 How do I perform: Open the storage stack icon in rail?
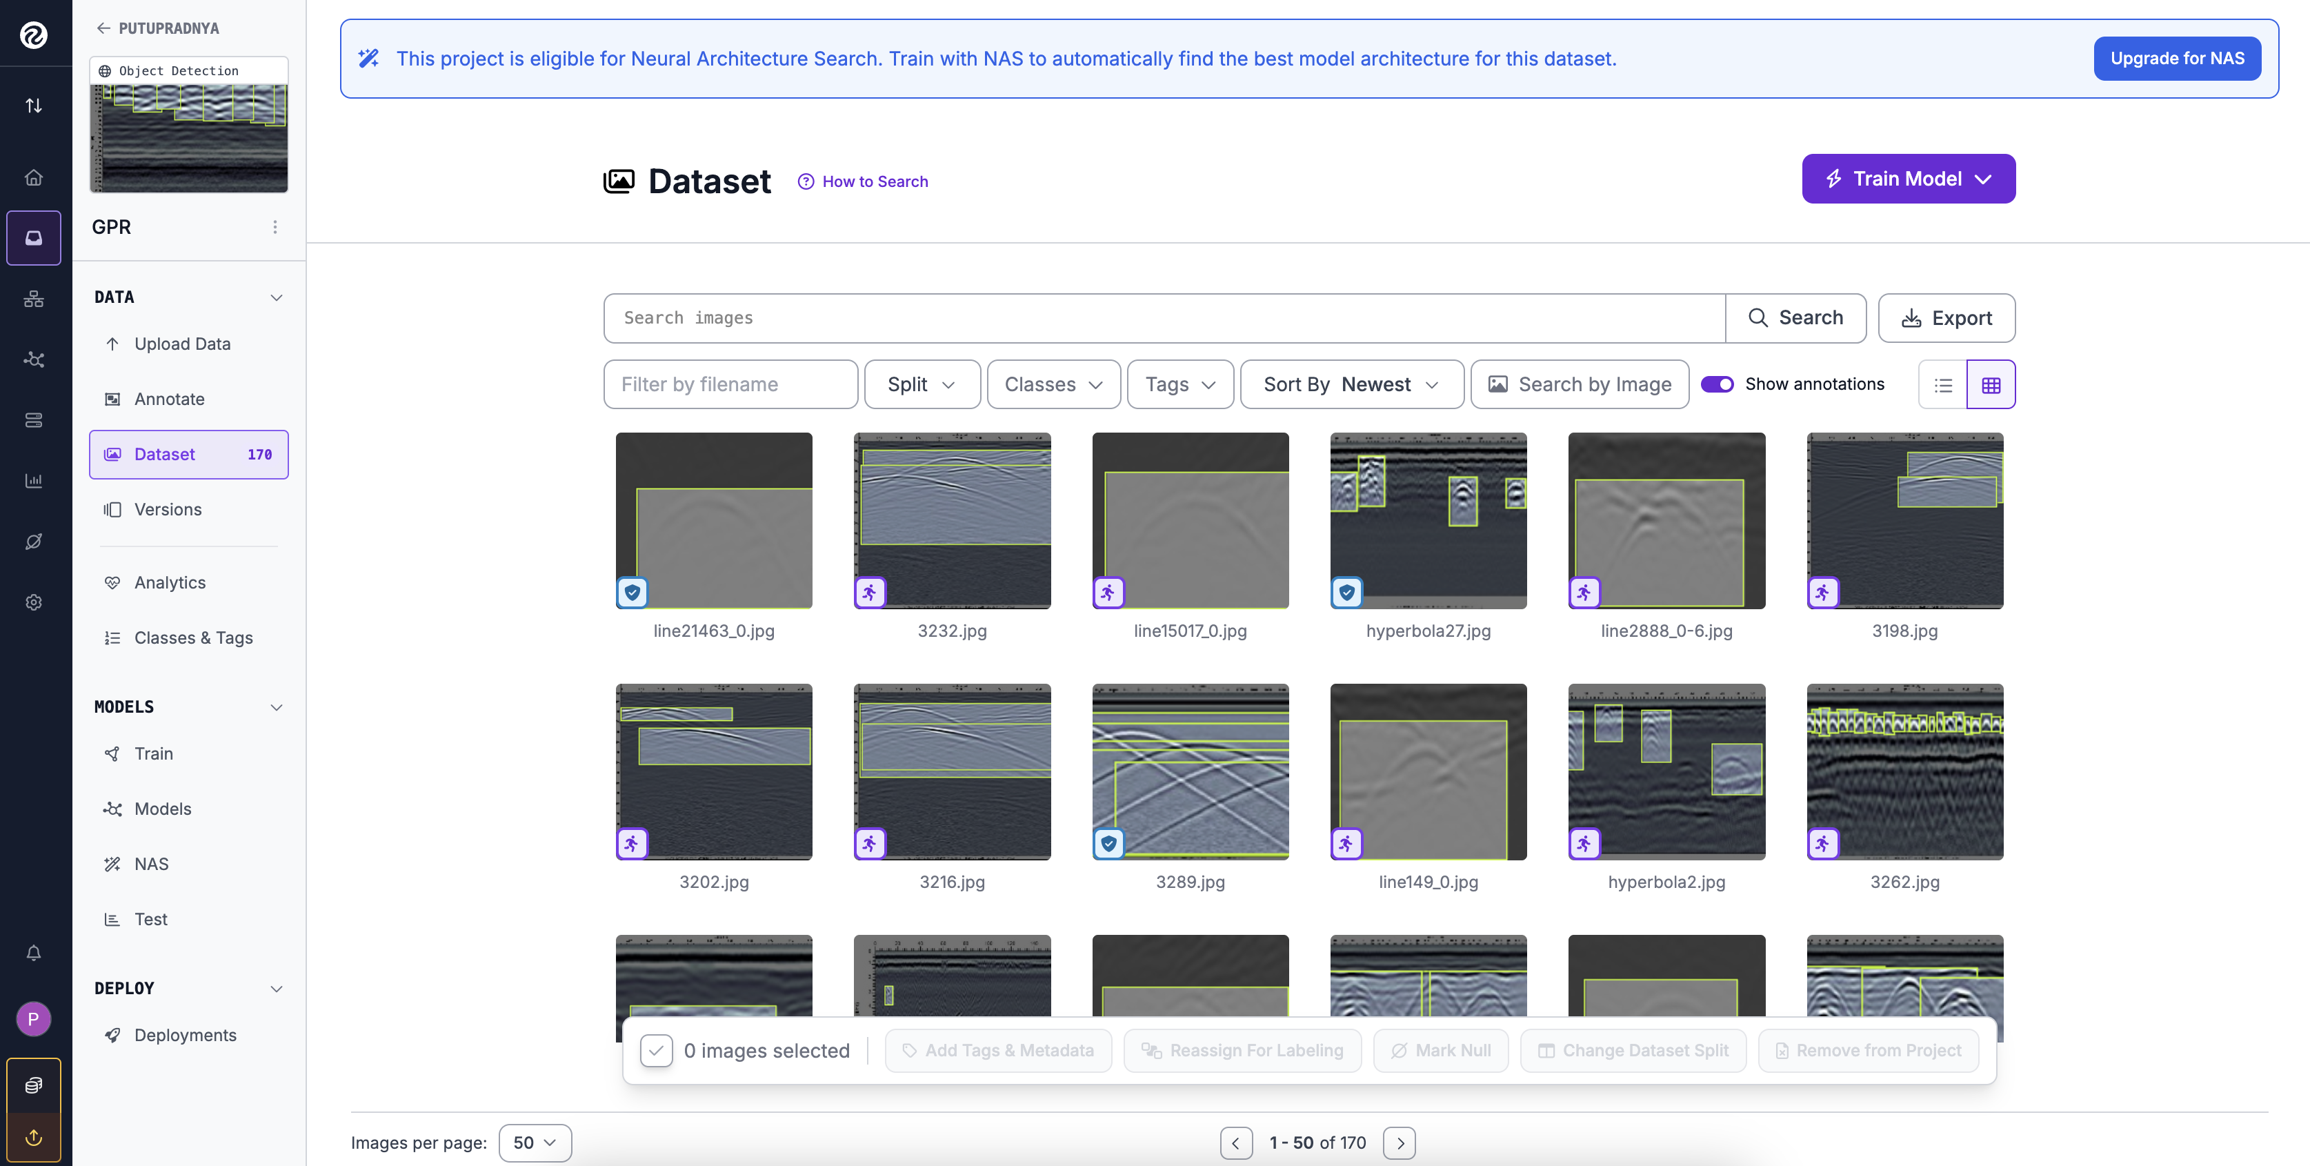(x=34, y=419)
